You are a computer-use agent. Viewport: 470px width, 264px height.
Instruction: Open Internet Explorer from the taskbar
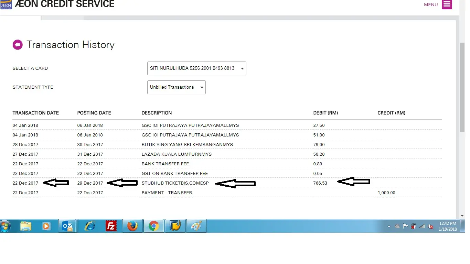(90, 226)
